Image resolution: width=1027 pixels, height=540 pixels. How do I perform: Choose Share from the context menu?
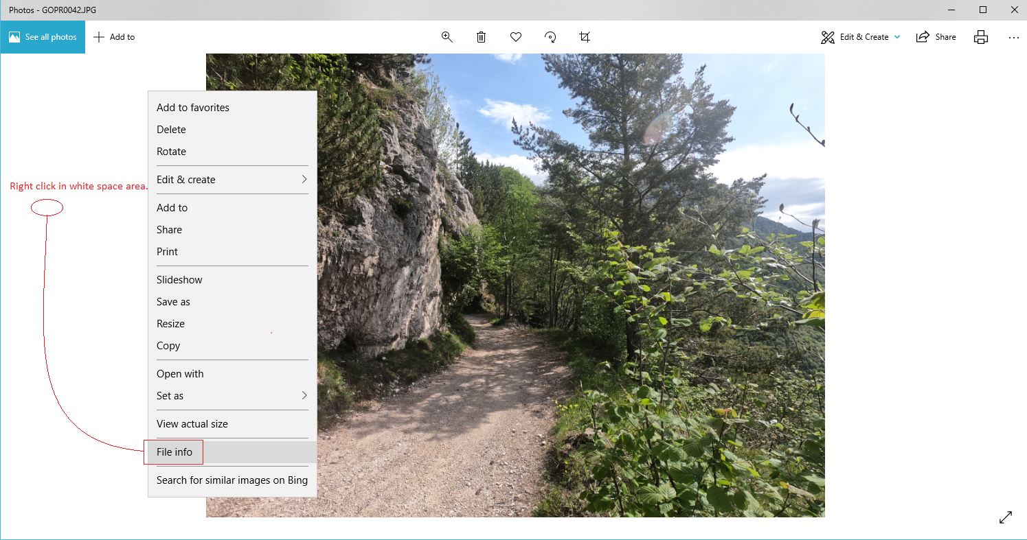tap(232, 230)
